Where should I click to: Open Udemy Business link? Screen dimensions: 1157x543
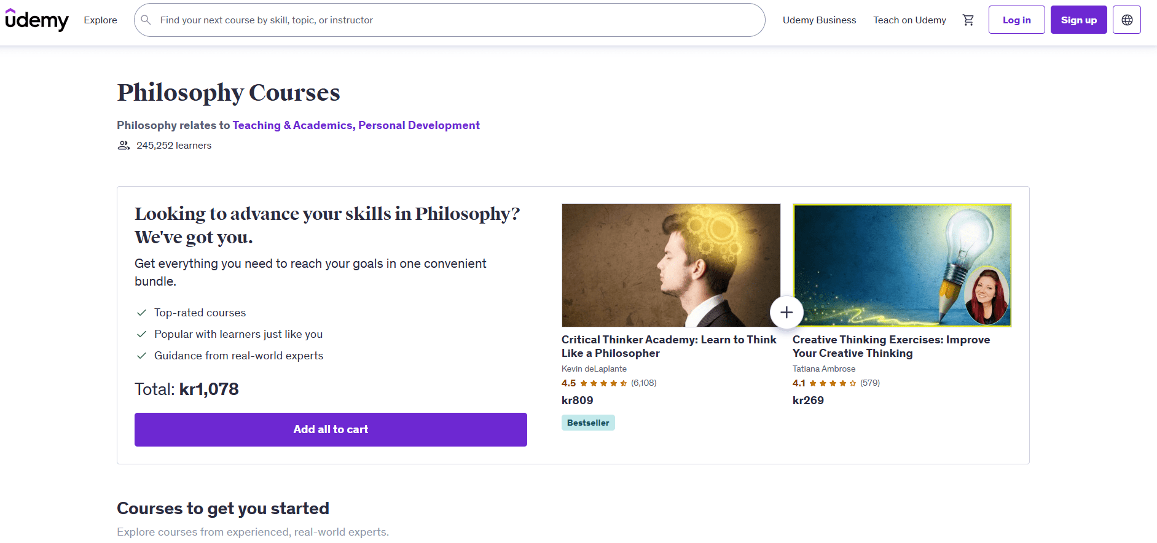tap(819, 20)
